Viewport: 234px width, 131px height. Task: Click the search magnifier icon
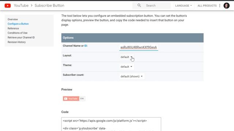(x=139, y=5)
